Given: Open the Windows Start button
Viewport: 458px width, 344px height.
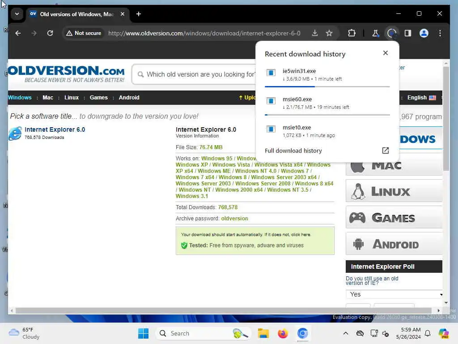Looking at the screenshot, I should 143,333.
